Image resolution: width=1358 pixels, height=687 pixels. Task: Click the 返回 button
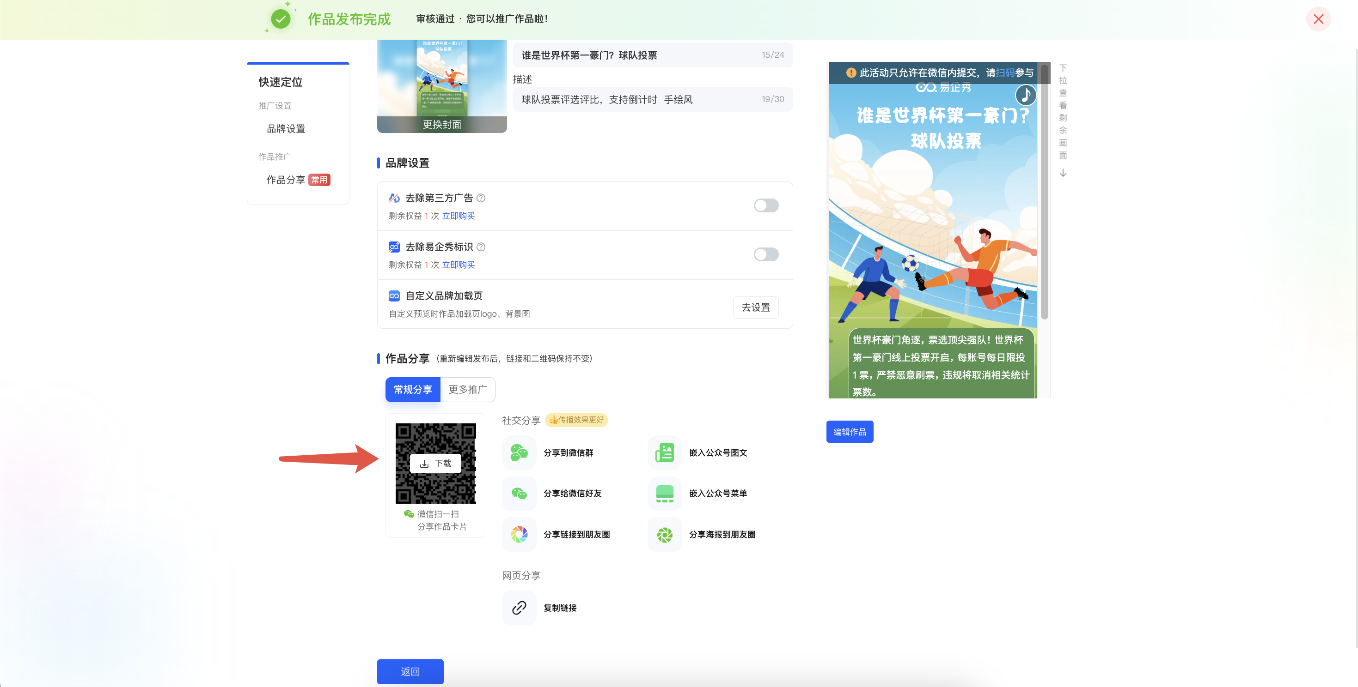click(x=410, y=672)
